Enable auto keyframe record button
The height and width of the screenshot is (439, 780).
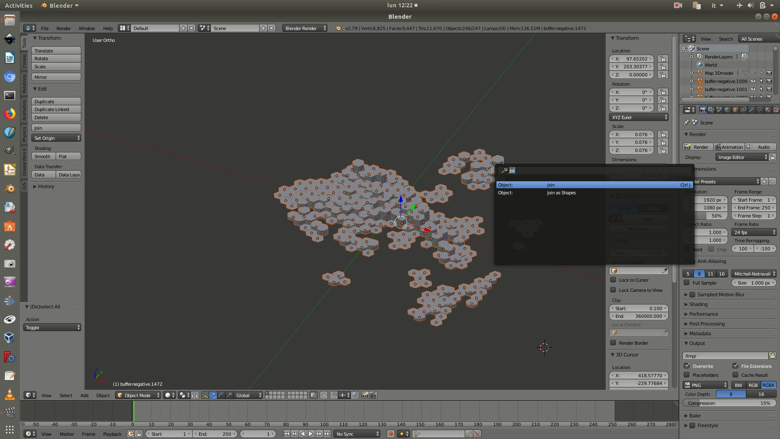click(391, 434)
